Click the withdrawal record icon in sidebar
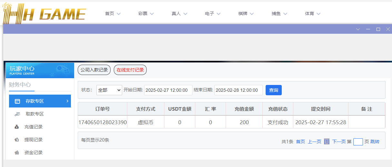This screenshot has width=392, height=167. click(17, 140)
